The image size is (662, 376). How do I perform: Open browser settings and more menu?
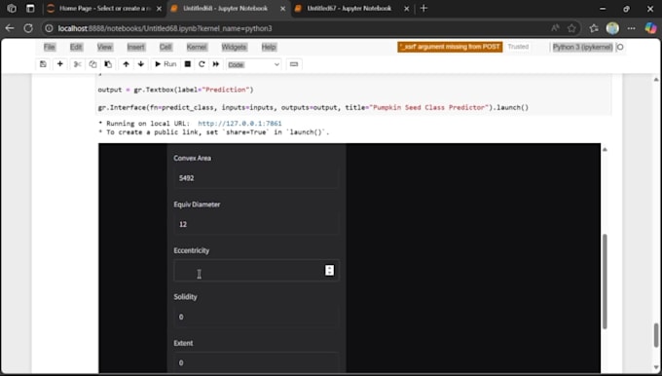tap(632, 28)
